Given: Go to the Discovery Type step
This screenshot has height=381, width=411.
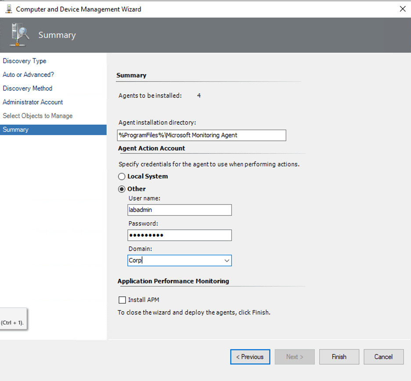Looking at the screenshot, I should [x=25, y=61].
